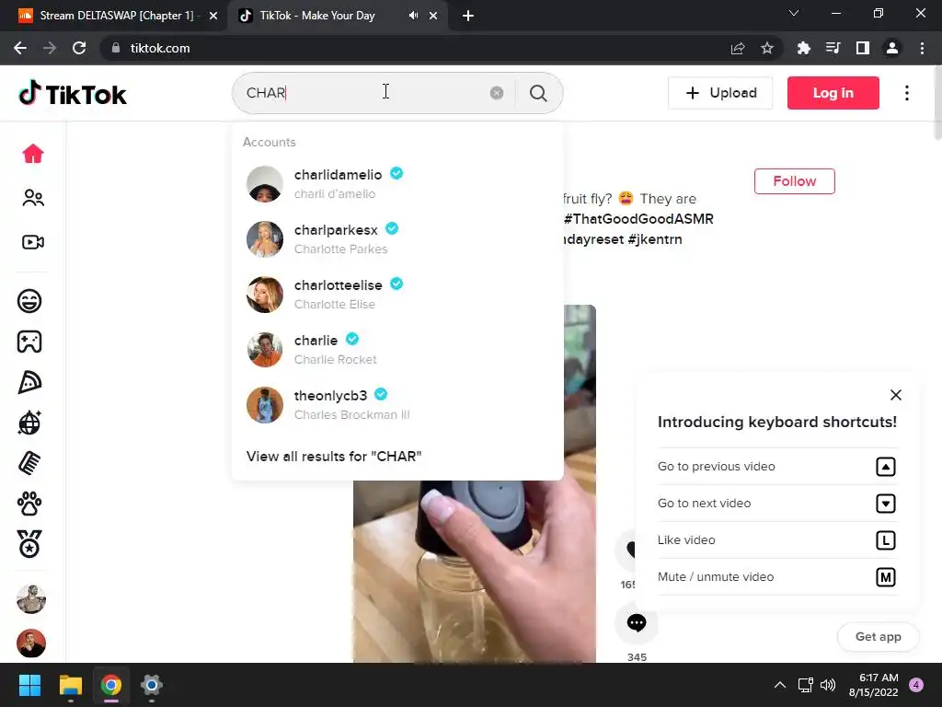Click the Get app button

878,637
